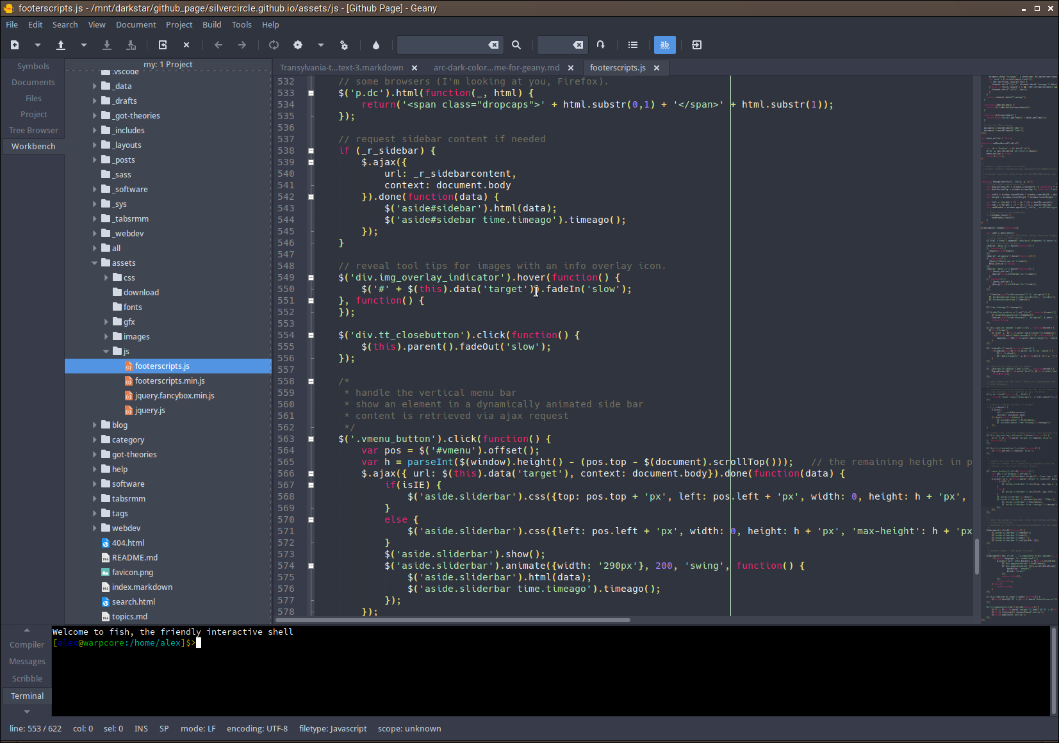Image resolution: width=1059 pixels, height=743 pixels.
Task: Switch to arc-dark-color theme markdown tab
Action: coord(497,67)
